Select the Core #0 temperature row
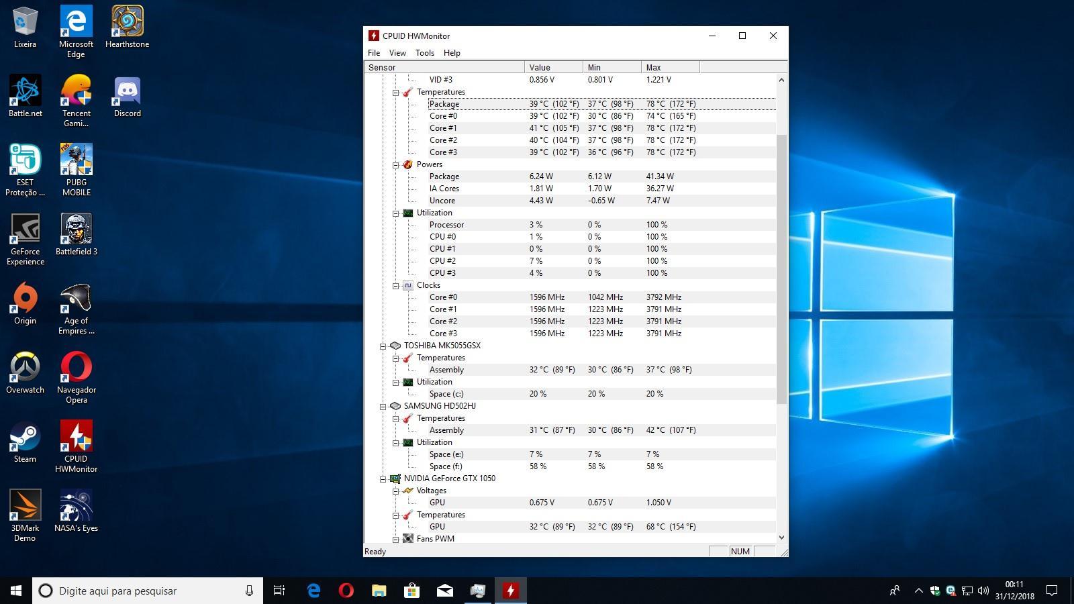 point(601,116)
